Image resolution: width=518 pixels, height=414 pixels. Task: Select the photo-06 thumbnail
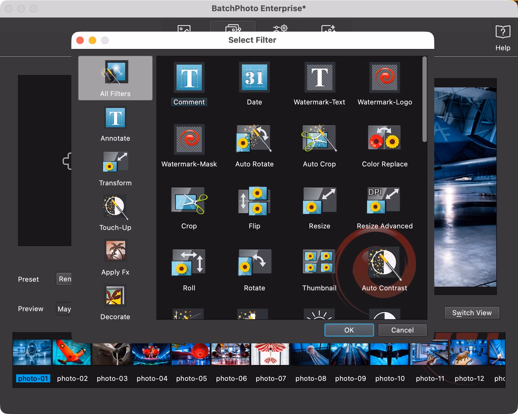coord(230,354)
